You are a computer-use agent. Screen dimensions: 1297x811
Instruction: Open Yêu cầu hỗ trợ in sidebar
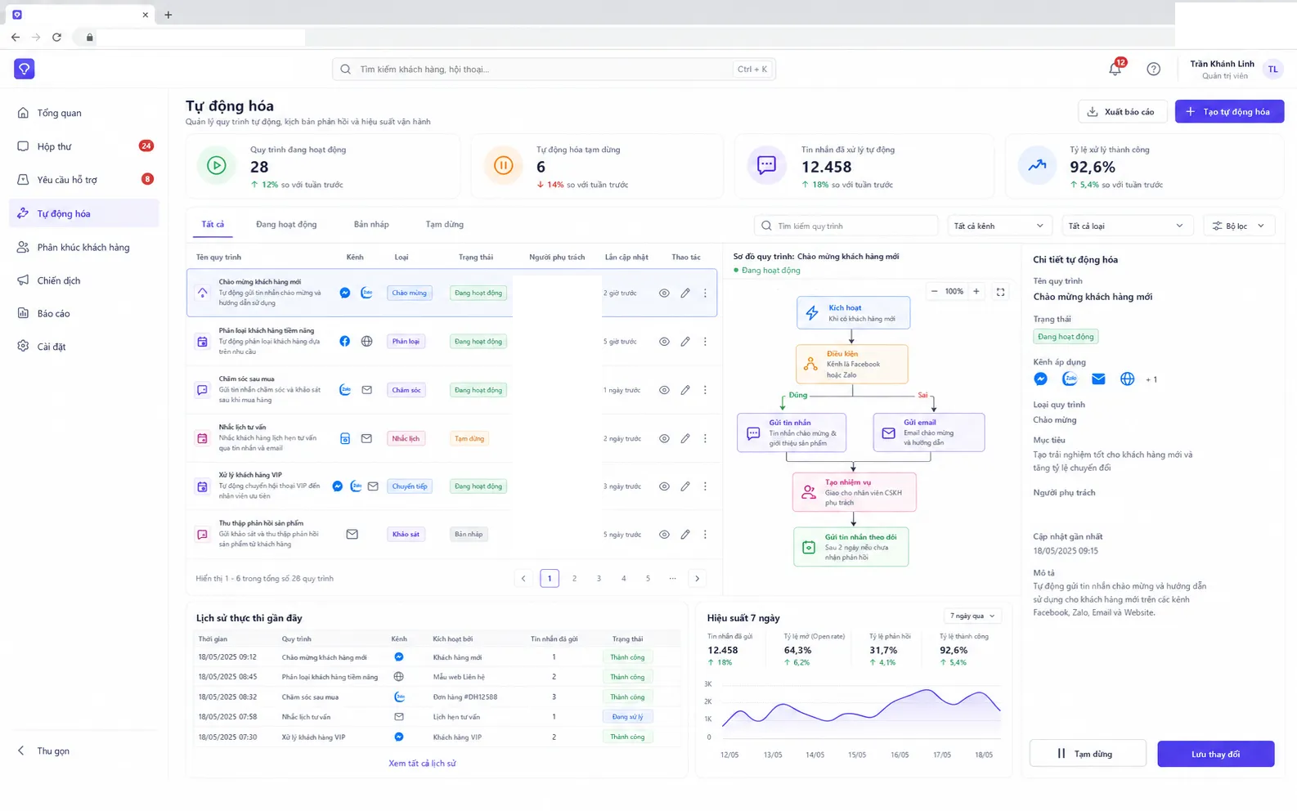coord(84,179)
